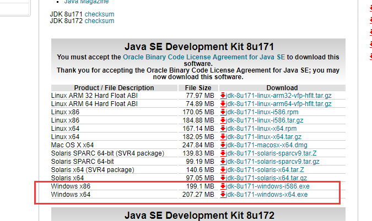Image resolution: width=372 pixels, height=221 pixels.
Task: Click download arrow icon beside solaris-sparcv9.tar.Z
Action: (x=223, y=153)
